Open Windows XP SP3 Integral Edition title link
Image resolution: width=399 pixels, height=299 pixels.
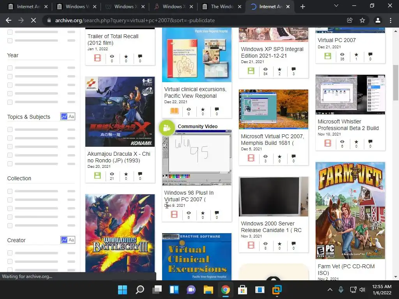272,53
